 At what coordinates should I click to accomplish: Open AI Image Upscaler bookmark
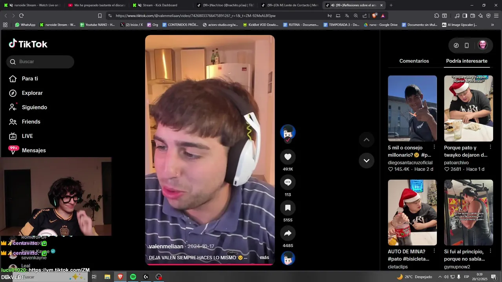click(459, 25)
